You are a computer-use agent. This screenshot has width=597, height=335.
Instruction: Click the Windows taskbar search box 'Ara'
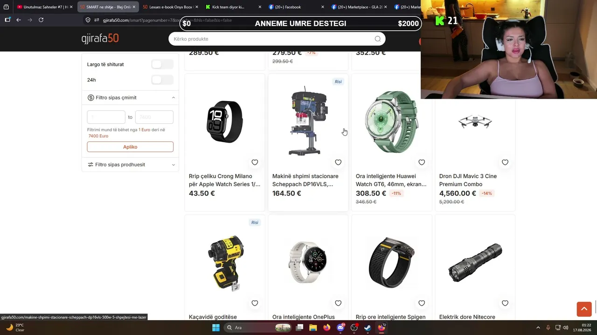(257, 328)
